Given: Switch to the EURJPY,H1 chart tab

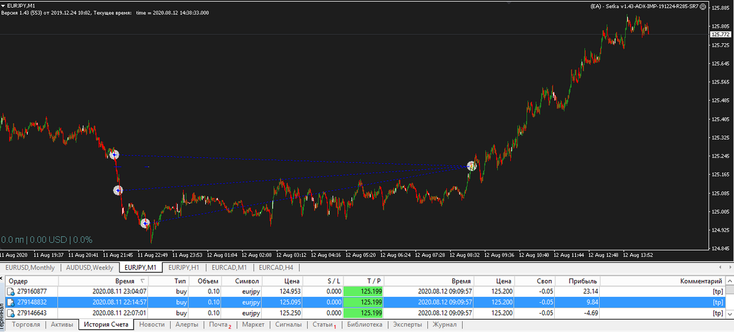Looking at the screenshot, I should [x=183, y=268].
